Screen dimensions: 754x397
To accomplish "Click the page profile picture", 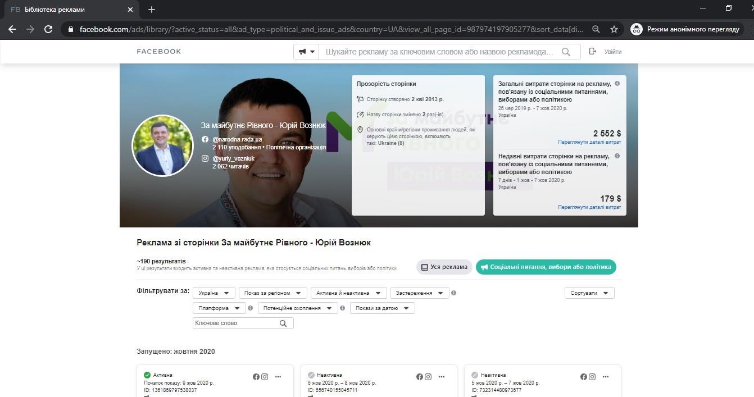I will click(162, 145).
